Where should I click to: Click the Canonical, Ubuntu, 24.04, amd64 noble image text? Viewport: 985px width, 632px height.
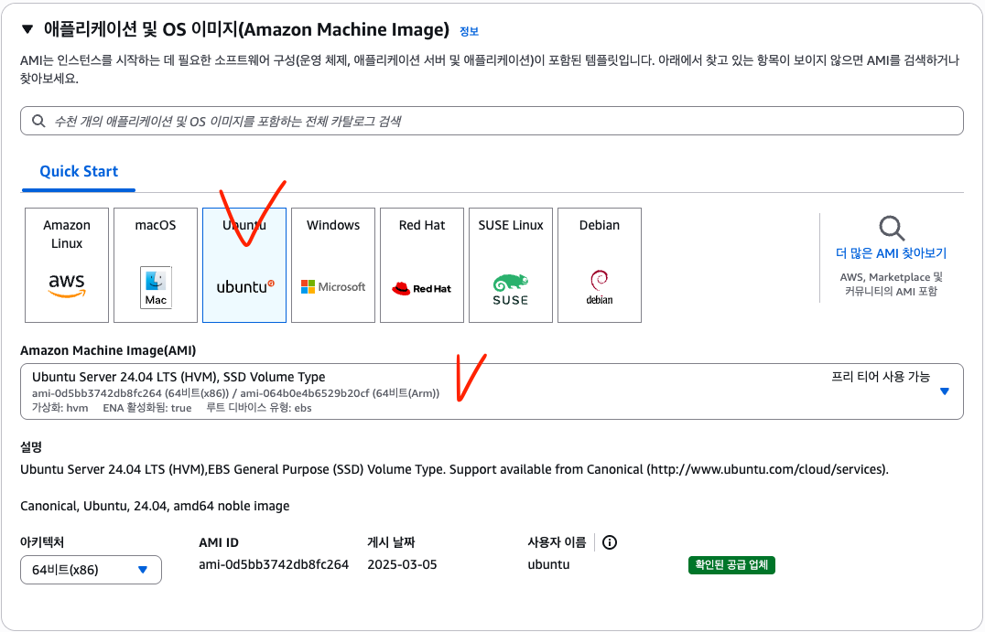[x=155, y=506]
